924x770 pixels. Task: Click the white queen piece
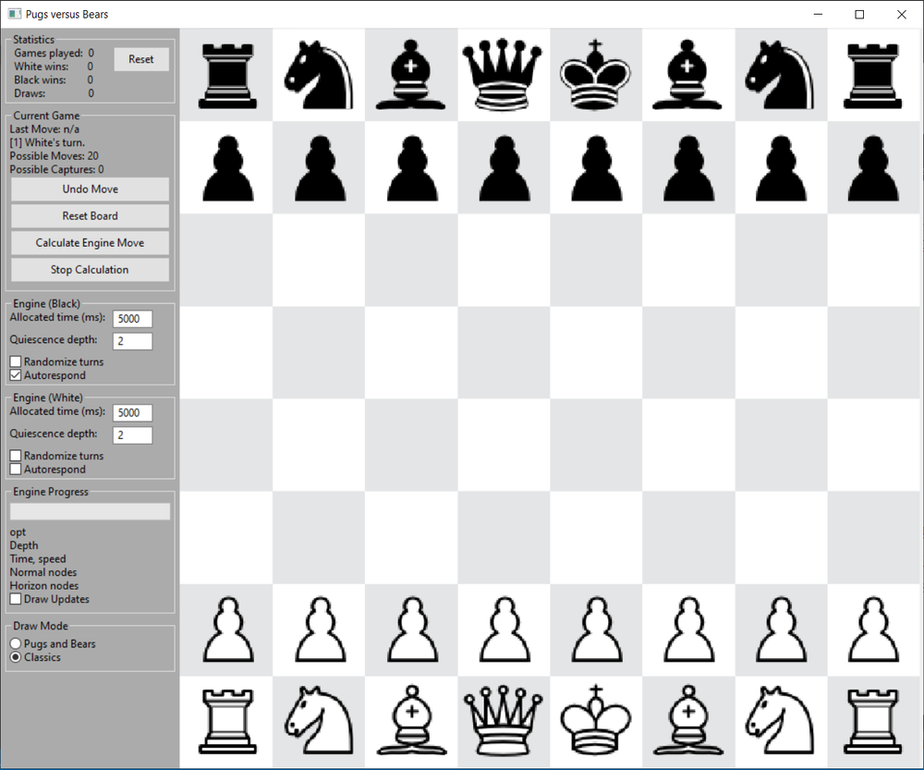tap(504, 721)
